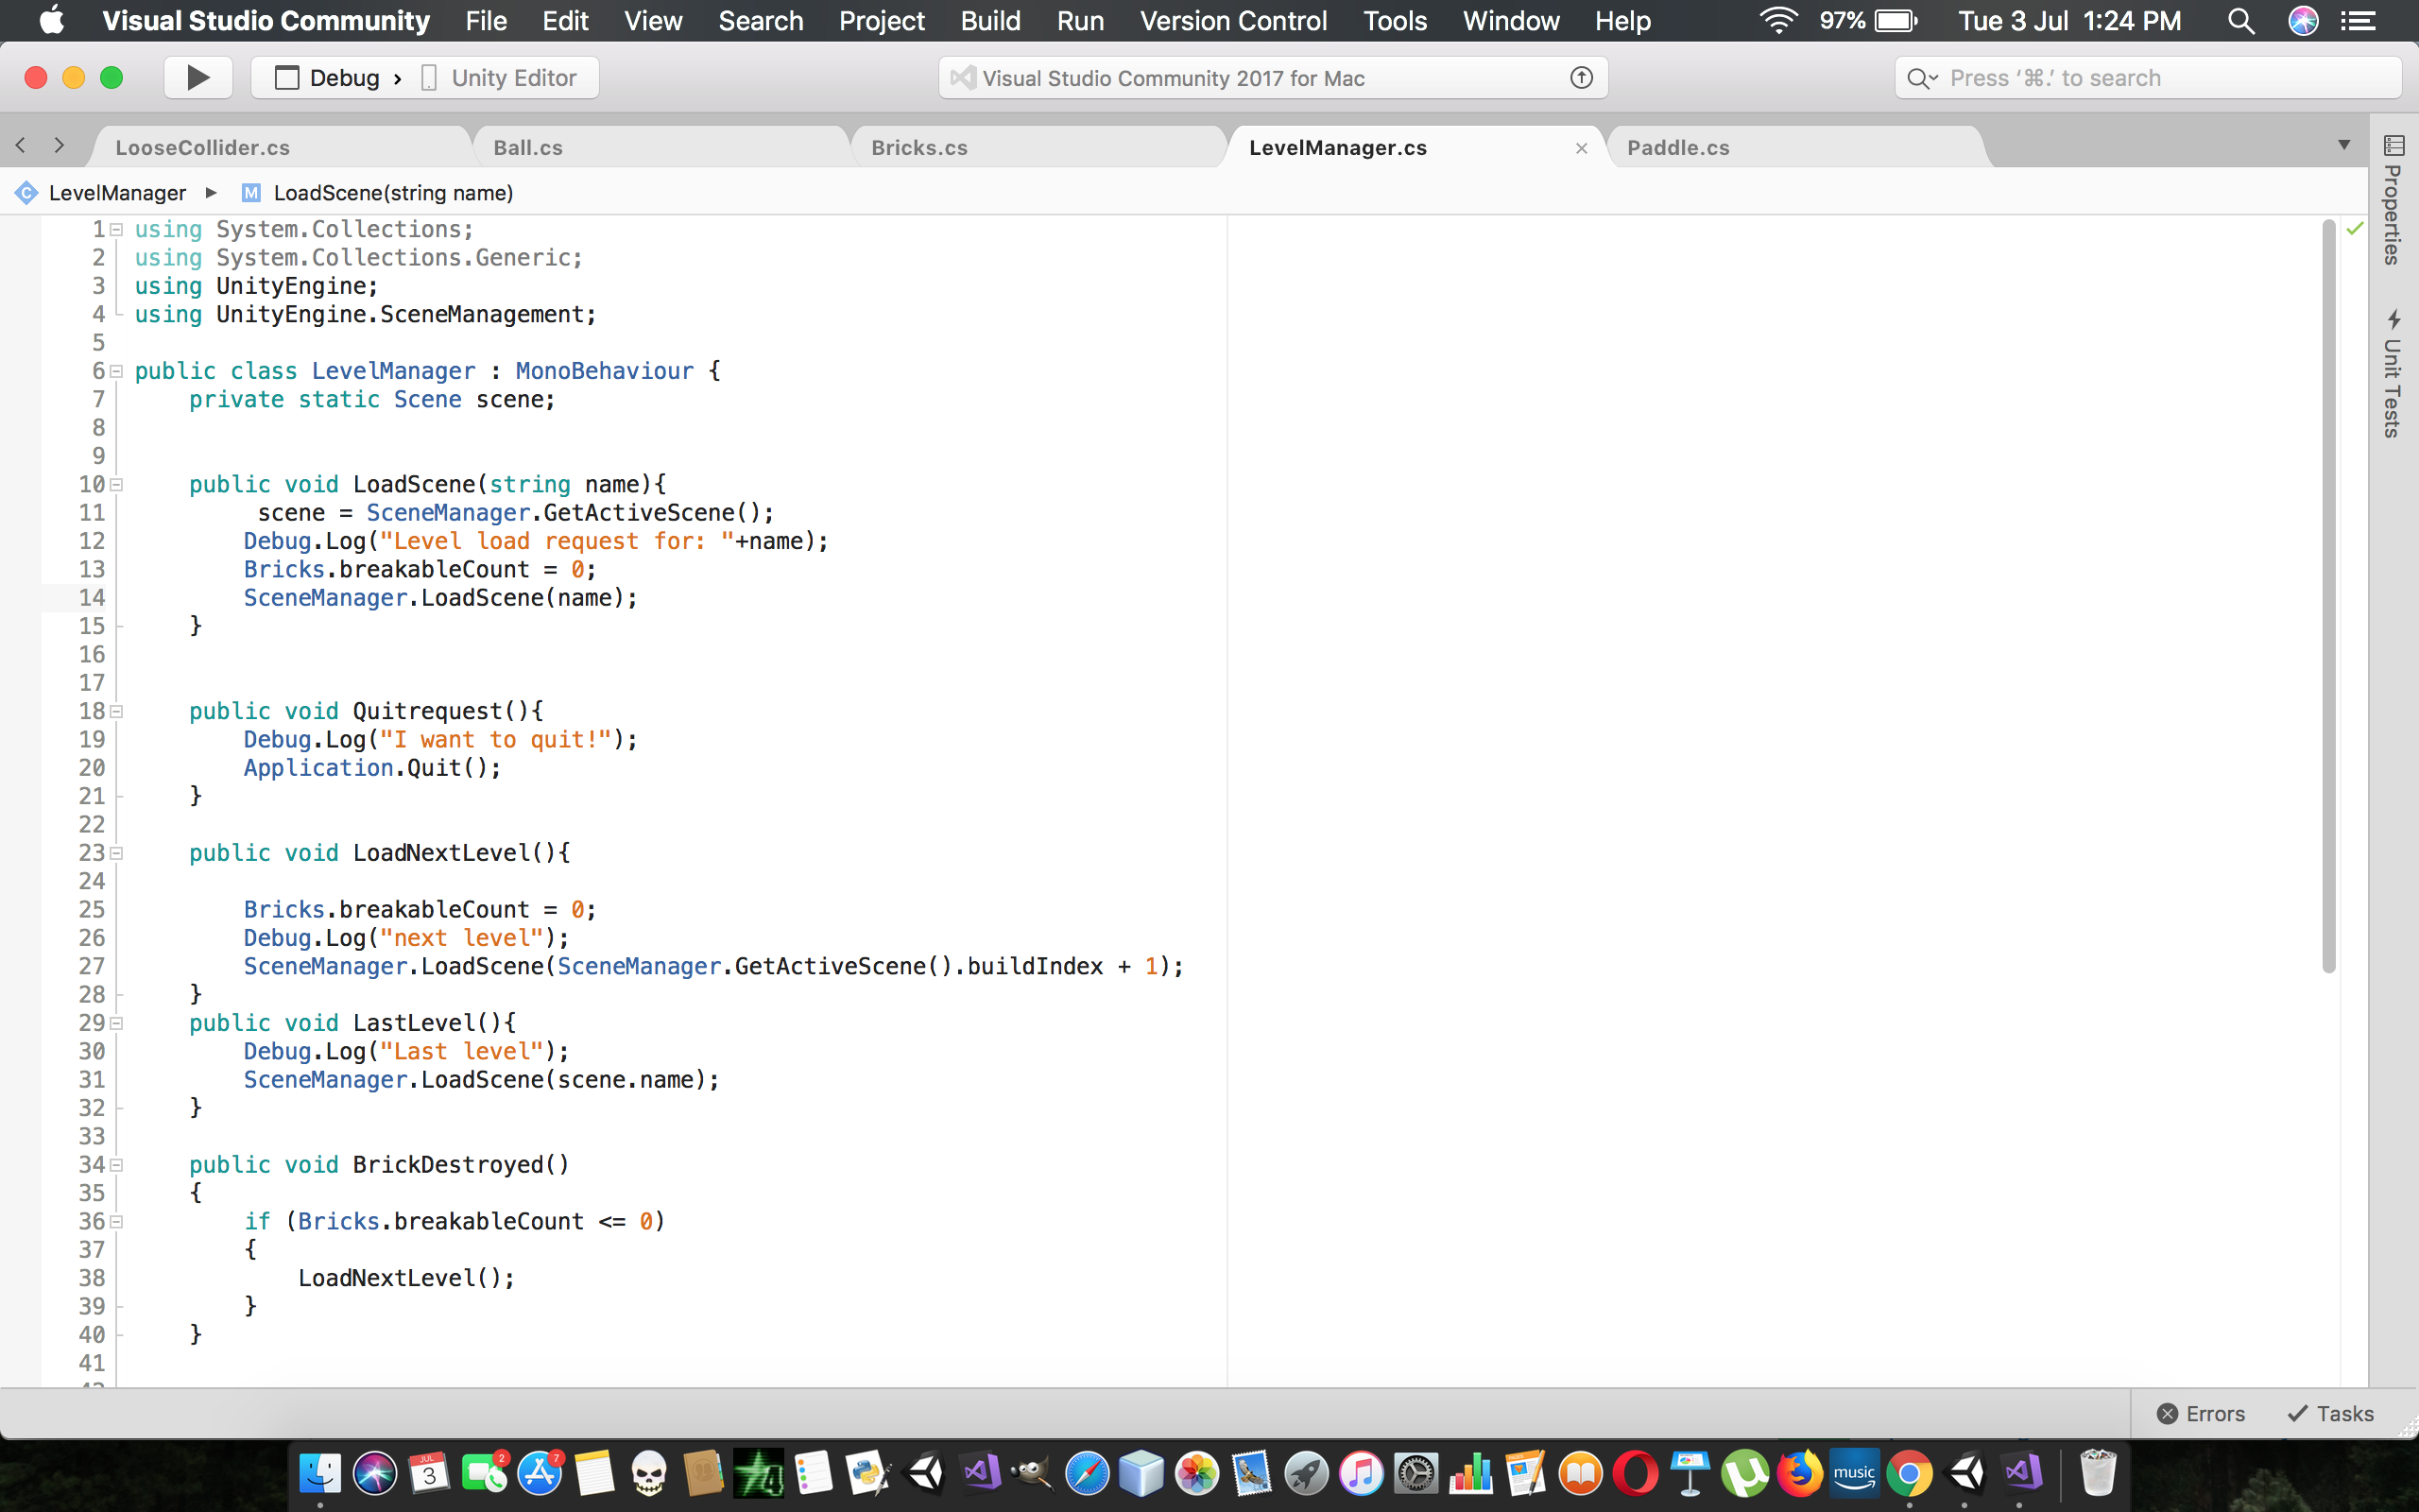
Task: Open Amazon Music from the dock
Action: pos(1854,1474)
